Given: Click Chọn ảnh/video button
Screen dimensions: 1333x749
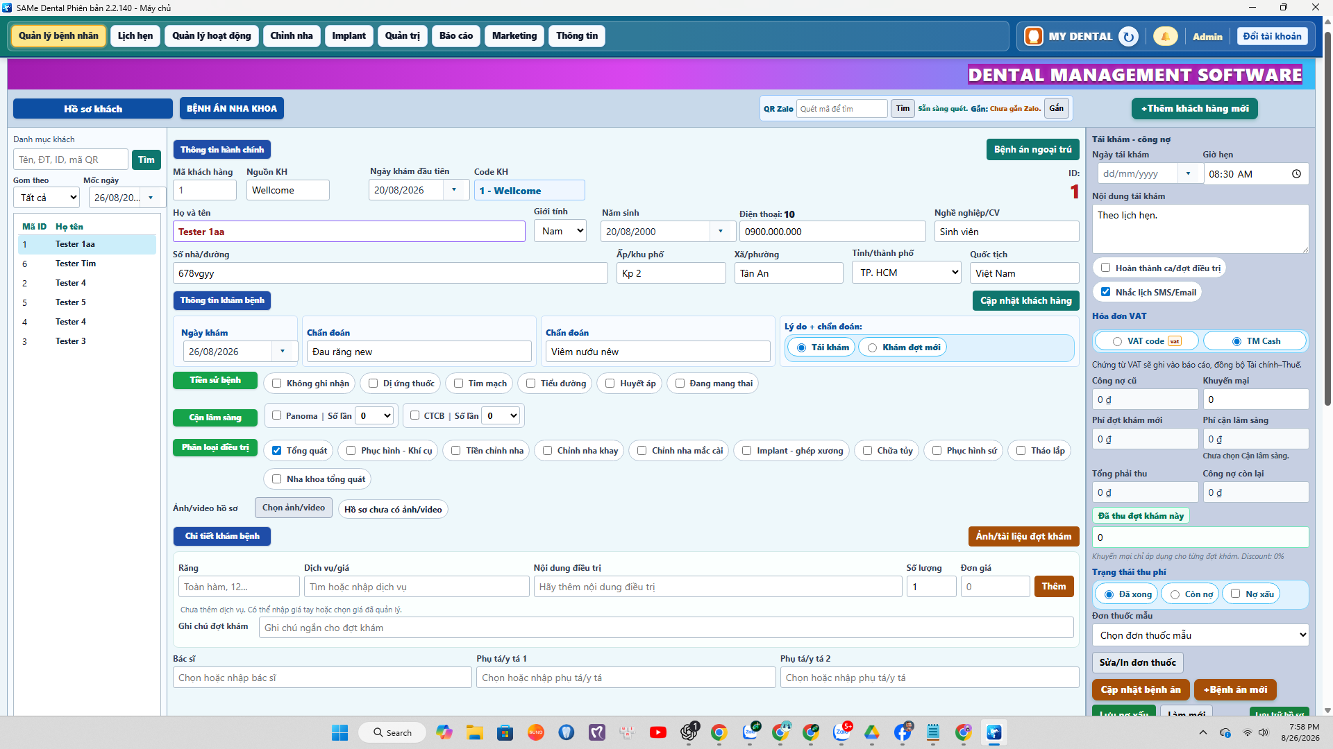Looking at the screenshot, I should tap(294, 508).
